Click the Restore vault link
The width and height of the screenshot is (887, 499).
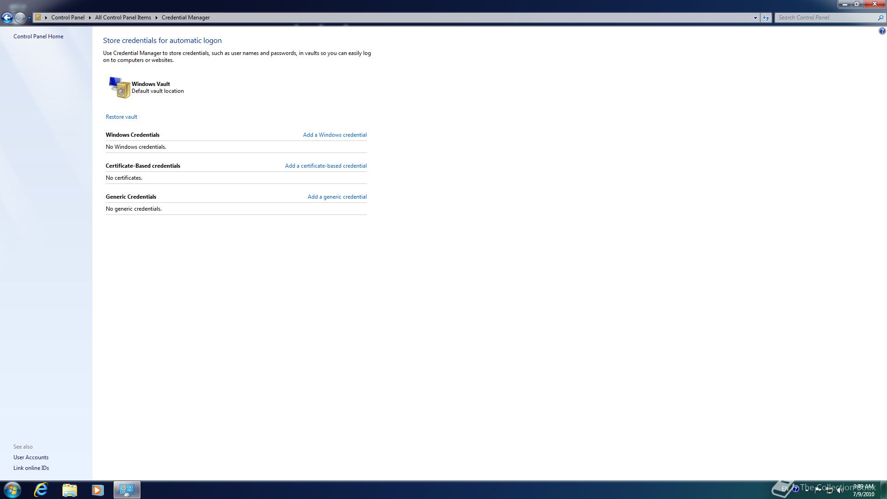click(x=121, y=117)
